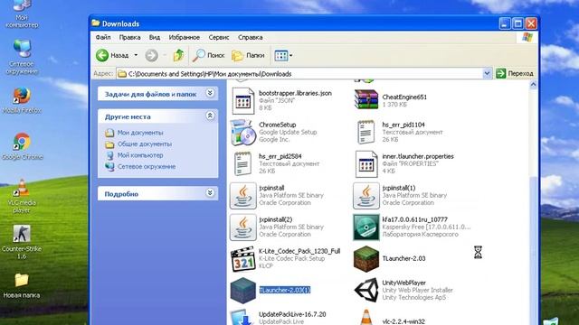Click the file list scrollbar up arrow

point(533,84)
